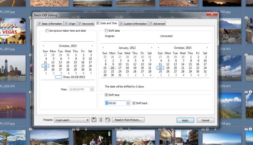Select day 16 in January 2012 calendar
The width and height of the screenshot is (253, 145).
112,68
